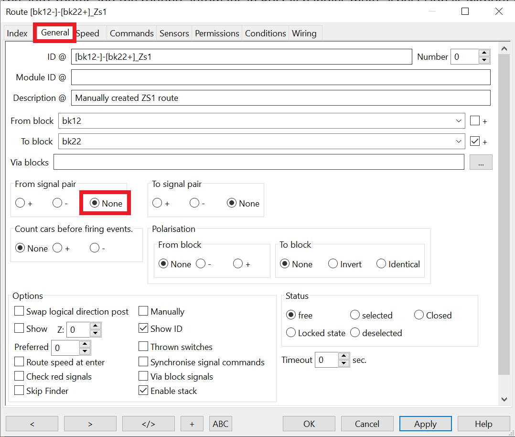Viewport: 515px width, 437px height.
Task: Click the ABC button
Action: pyautogui.click(x=220, y=424)
